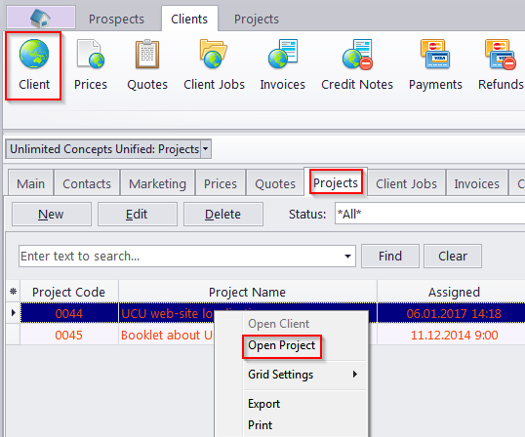Open the Client globe icon in ribbon

click(x=34, y=54)
